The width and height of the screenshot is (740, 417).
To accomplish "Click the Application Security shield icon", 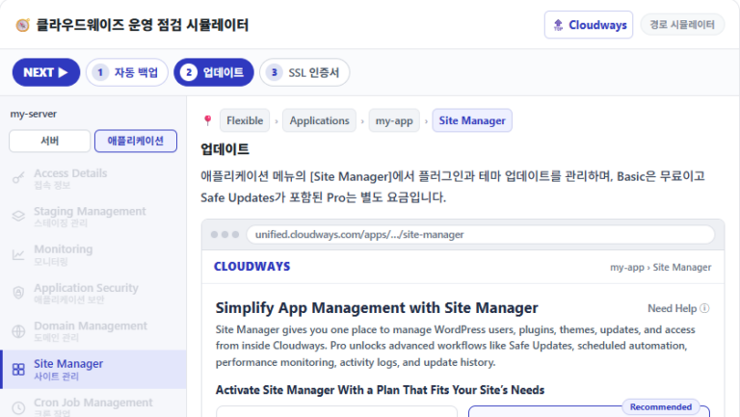I will click(x=18, y=293).
